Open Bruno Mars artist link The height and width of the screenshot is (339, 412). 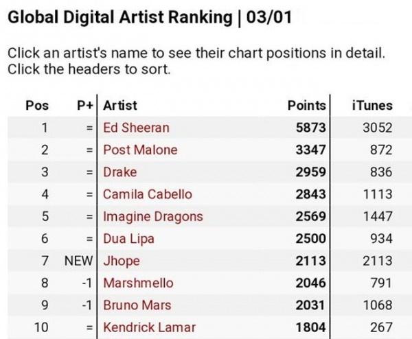(x=137, y=305)
